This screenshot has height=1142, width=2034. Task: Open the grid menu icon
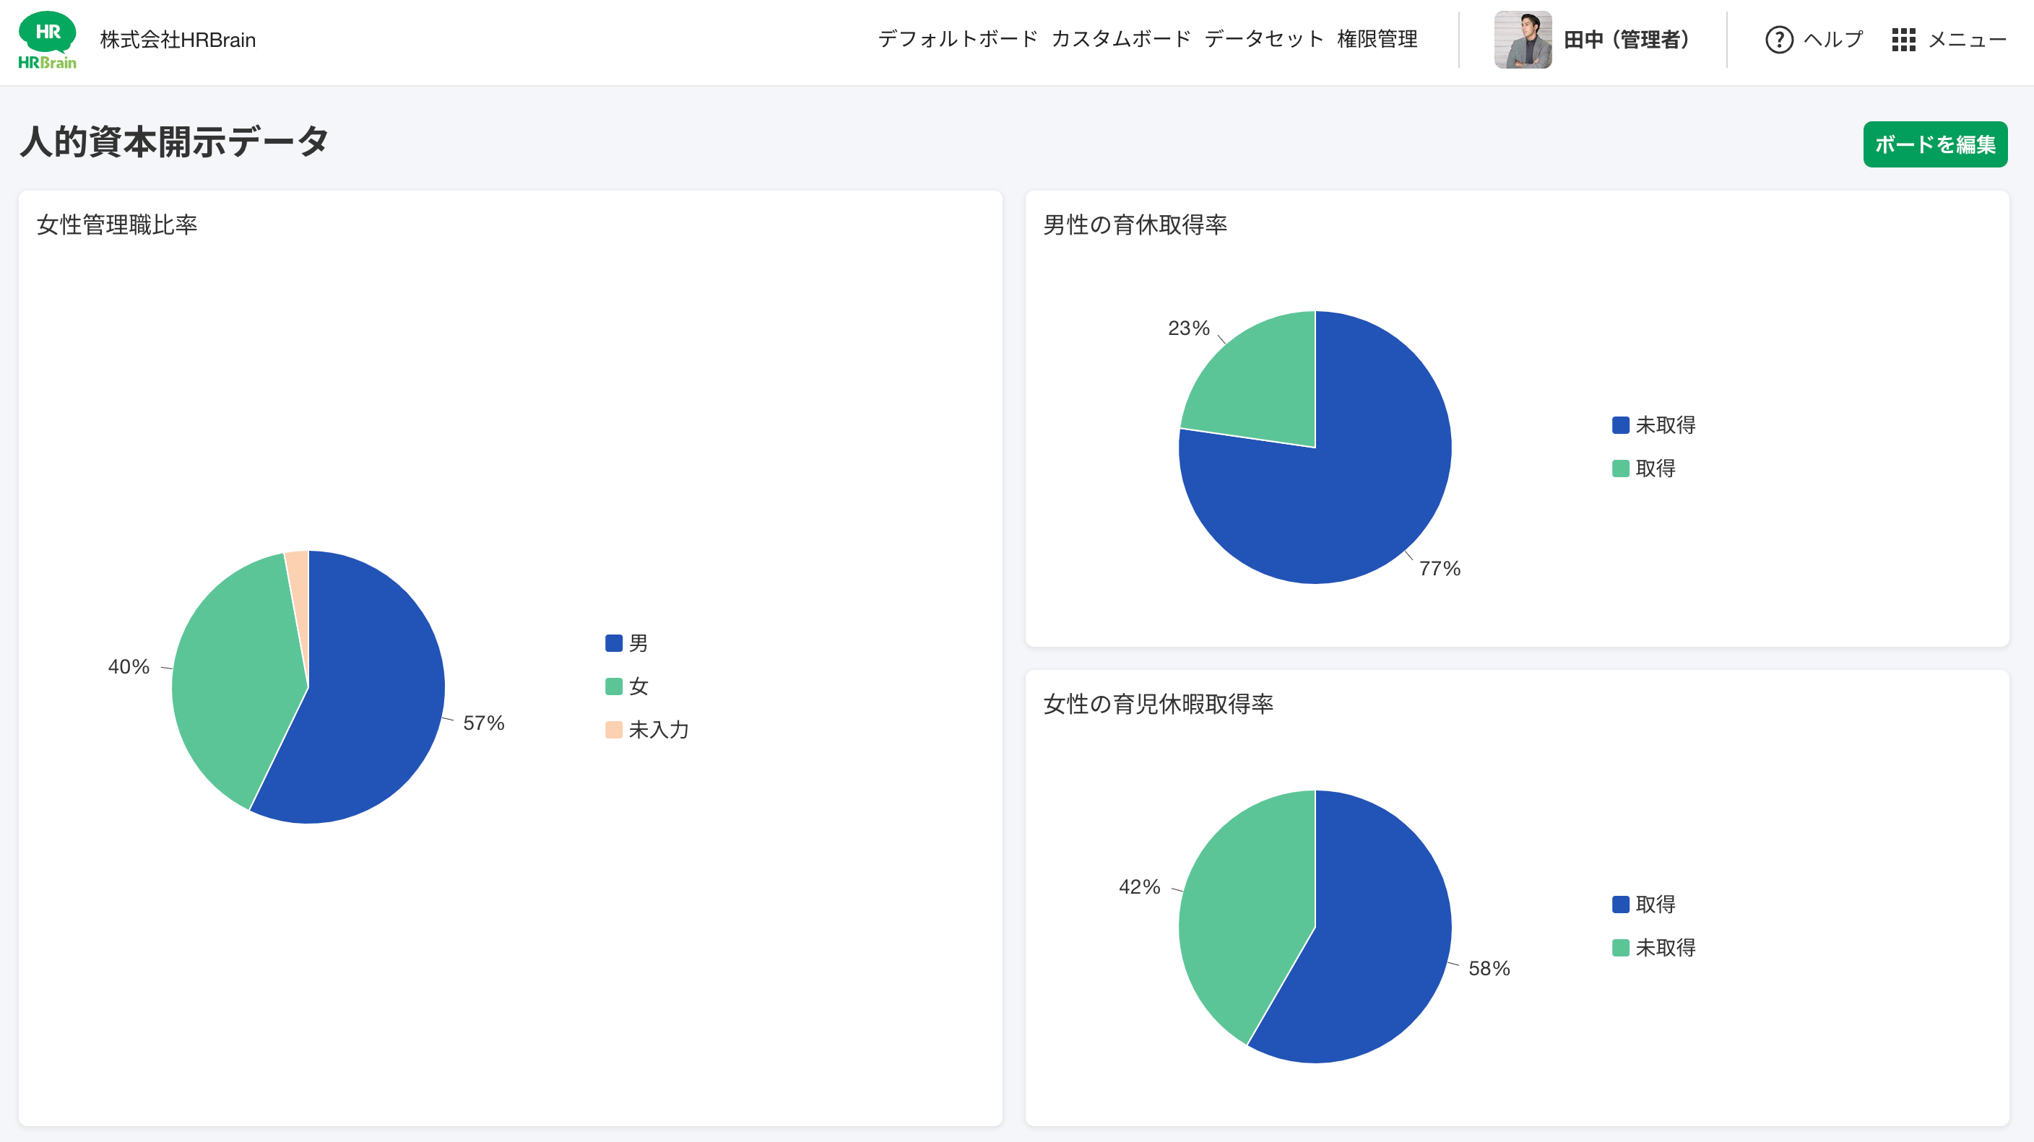(1903, 40)
